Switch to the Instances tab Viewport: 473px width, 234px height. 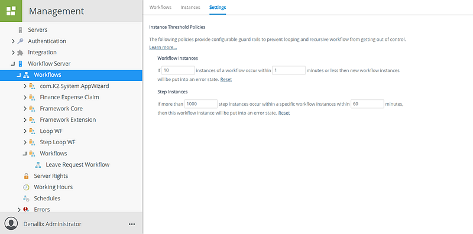pos(190,7)
